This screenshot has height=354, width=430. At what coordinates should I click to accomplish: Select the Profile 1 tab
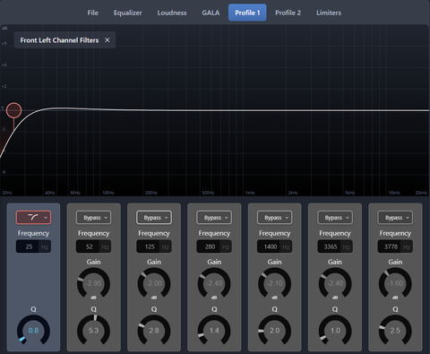click(247, 13)
